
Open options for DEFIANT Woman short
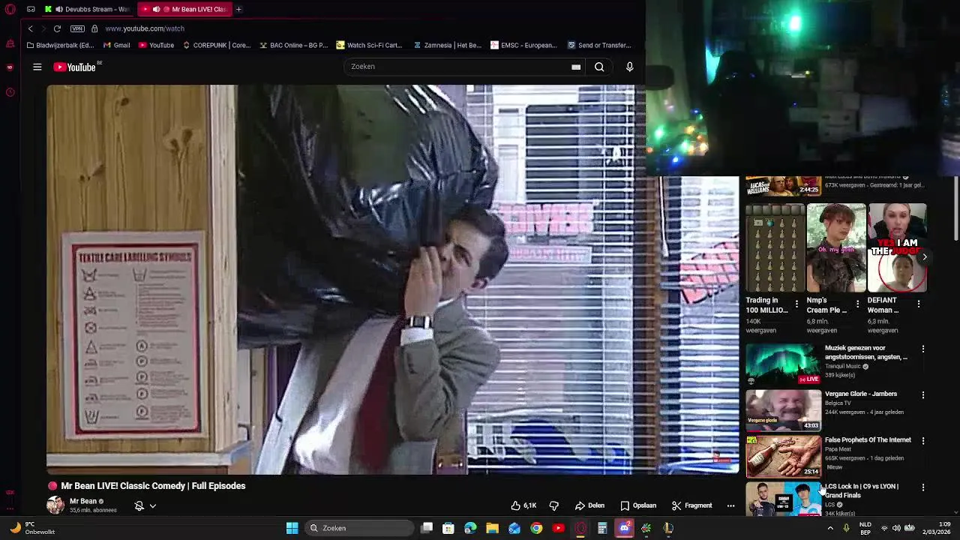(919, 304)
